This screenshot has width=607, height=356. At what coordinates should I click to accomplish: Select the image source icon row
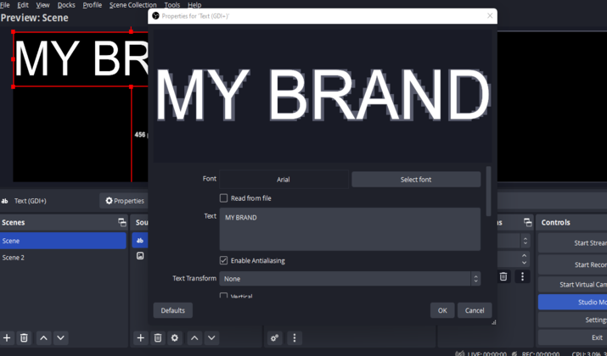click(x=140, y=256)
